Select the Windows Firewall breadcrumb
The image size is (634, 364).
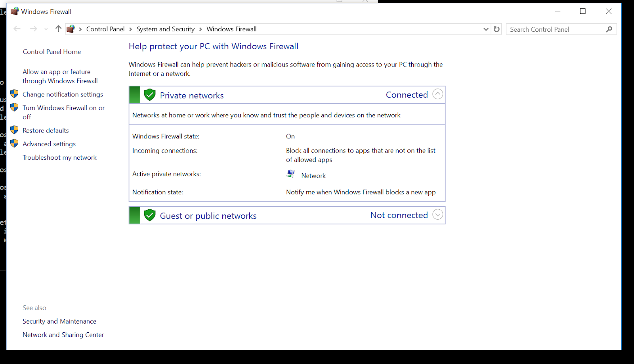tap(231, 29)
